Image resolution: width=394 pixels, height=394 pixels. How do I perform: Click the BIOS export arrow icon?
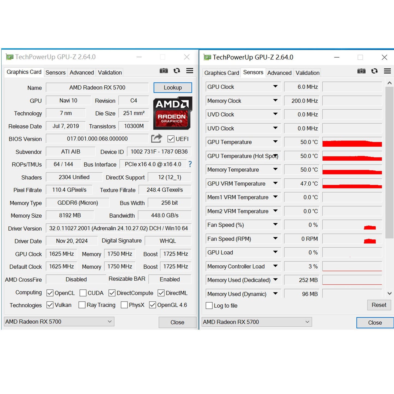157,139
